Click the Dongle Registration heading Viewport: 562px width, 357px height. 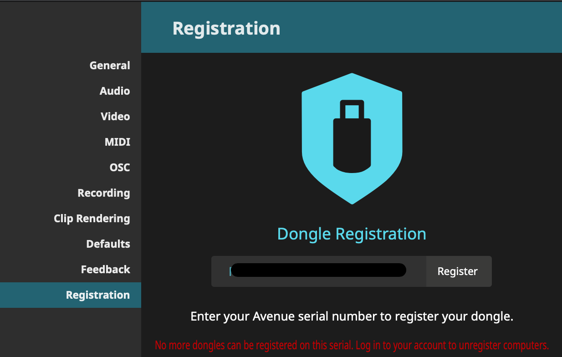pyautogui.click(x=352, y=234)
